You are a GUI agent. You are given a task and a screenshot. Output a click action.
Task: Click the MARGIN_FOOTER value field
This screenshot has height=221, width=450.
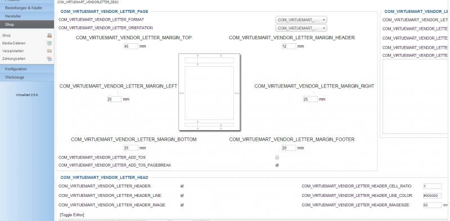[x=289, y=148]
